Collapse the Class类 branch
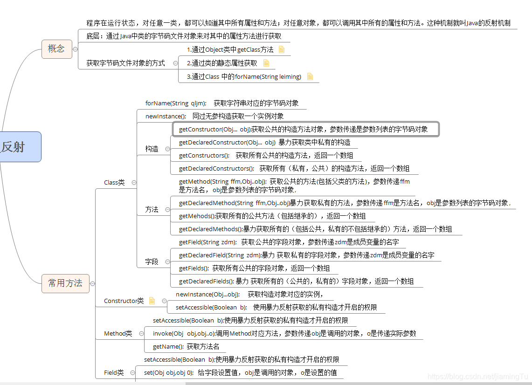The height and width of the screenshot is (385, 532). pos(134,183)
